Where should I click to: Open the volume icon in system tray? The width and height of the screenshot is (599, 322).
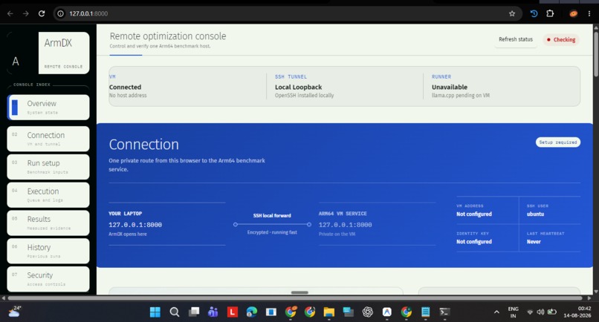click(x=540, y=312)
